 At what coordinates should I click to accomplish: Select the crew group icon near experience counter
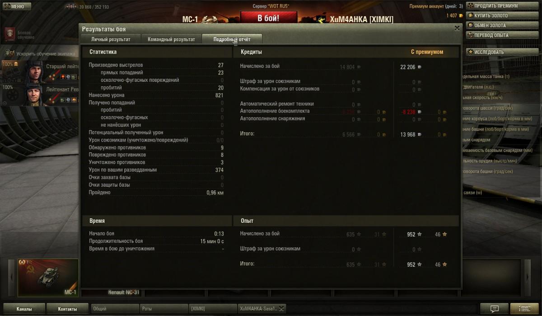pyautogui.click(x=71, y=7)
